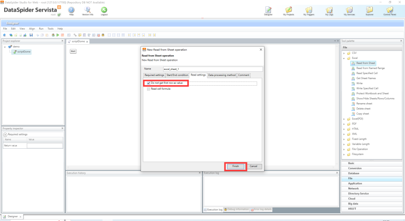The image size is (405, 221).
Task: Expand the Excel(POI) folder
Action: click(x=344, y=119)
